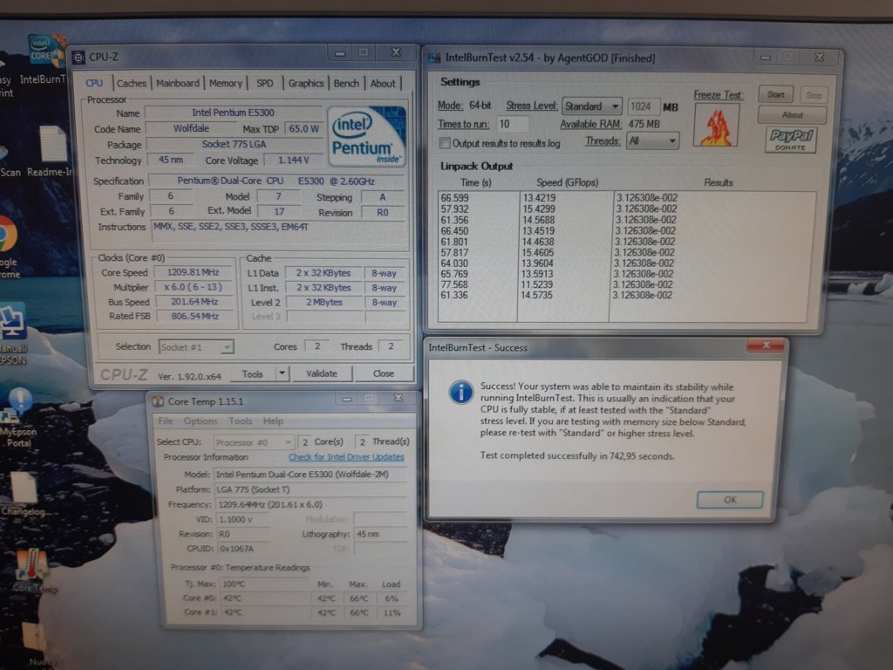The image size is (893, 670).
Task: Click the Code Name field Wolfdale
Action: pos(191,129)
